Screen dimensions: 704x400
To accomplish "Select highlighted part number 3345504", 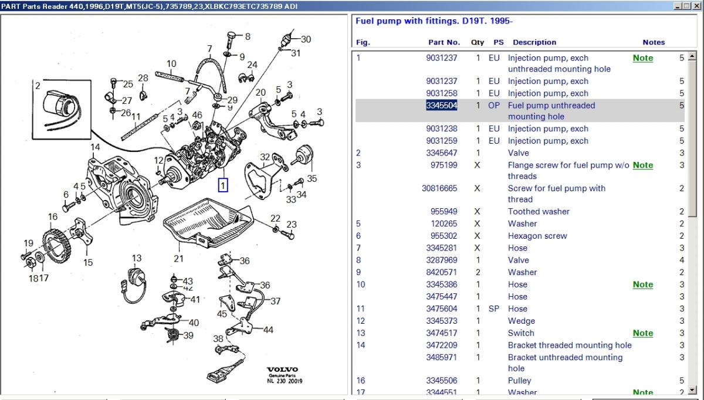I will 441,106.
